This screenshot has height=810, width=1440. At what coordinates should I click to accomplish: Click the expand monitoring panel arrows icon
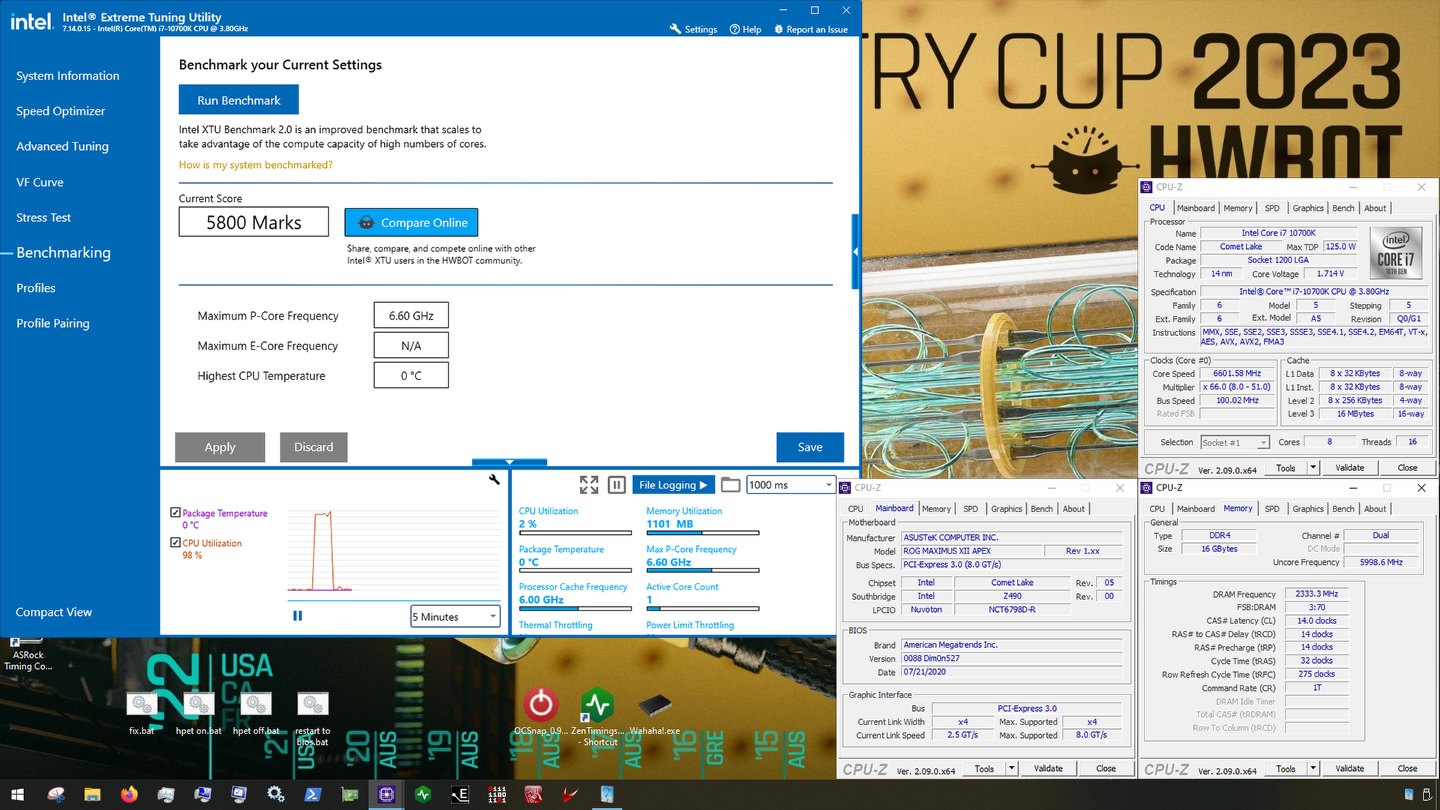pyautogui.click(x=589, y=484)
